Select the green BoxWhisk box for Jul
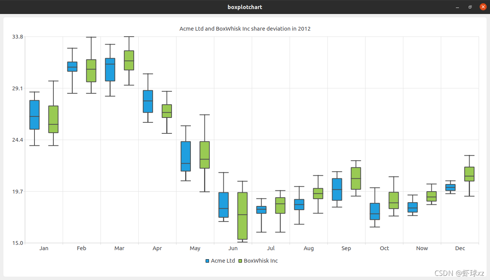 point(281,206)
